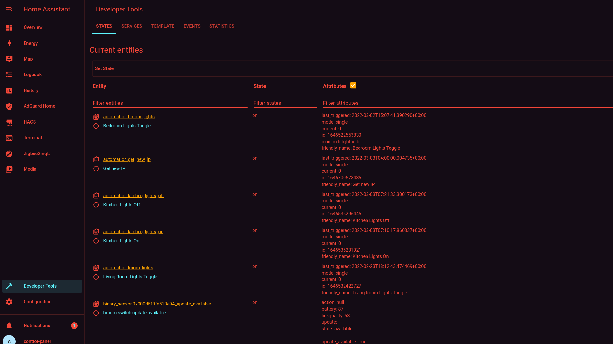Open the History panel icon
Screen dimensions: 613x344
coord(9,90)
